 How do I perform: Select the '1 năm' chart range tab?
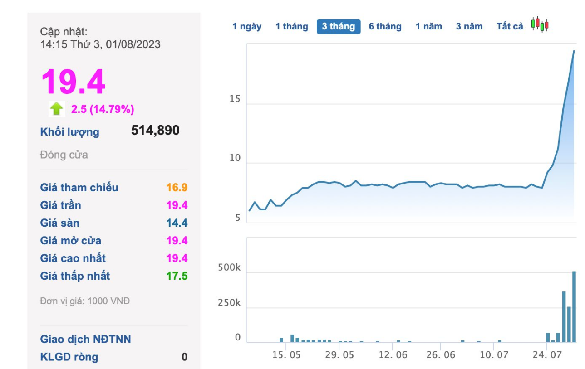click(429, 27)
